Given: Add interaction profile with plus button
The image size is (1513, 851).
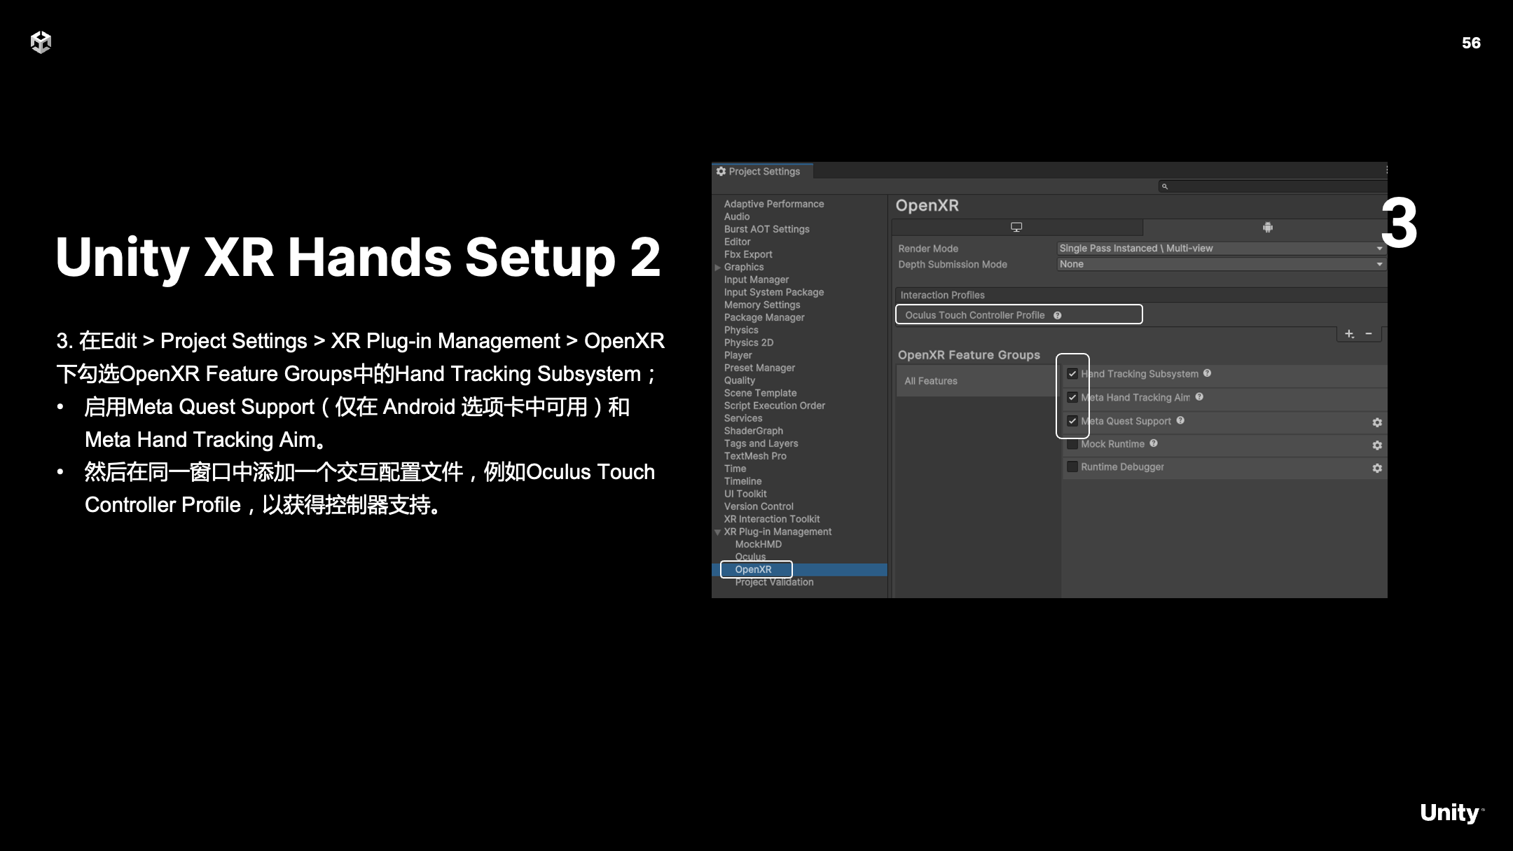Looking at the screenshot, I should click(1350, 334).
